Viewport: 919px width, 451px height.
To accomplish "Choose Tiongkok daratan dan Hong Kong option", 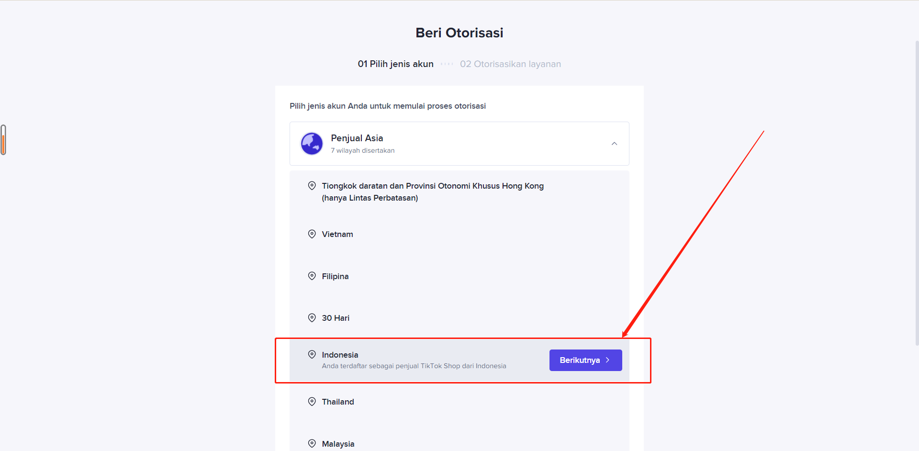I will 432,192.
